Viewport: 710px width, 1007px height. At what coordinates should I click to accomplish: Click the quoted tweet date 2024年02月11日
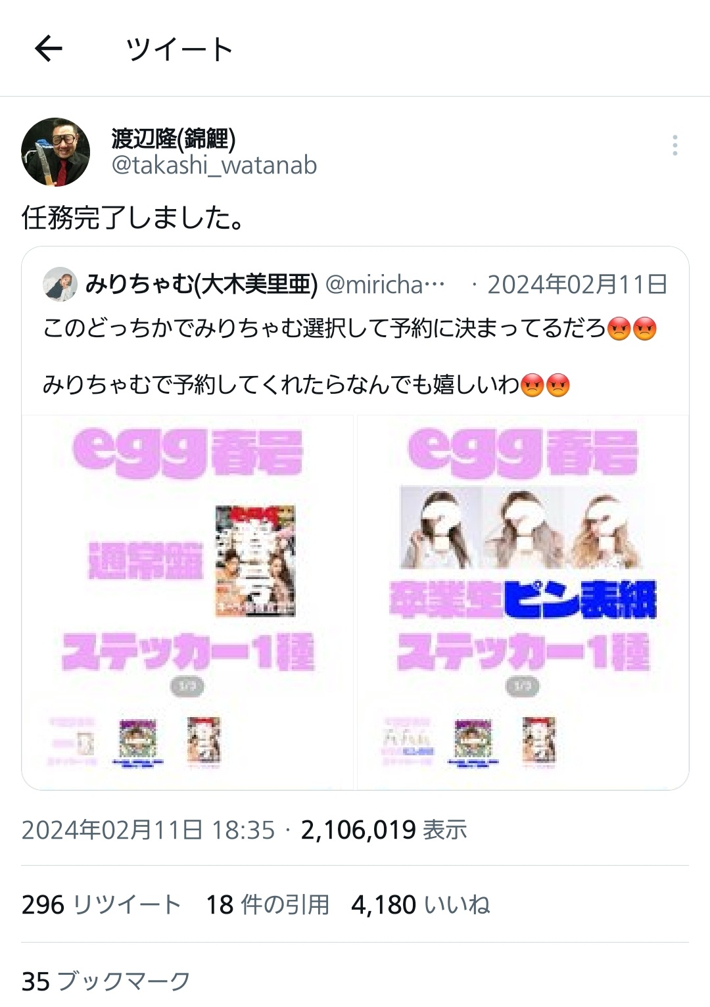[577, 284]
